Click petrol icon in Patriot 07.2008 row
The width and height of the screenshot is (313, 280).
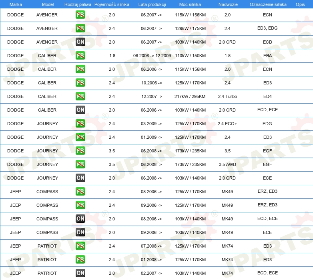pyautogui.click(x=80, y=246)
